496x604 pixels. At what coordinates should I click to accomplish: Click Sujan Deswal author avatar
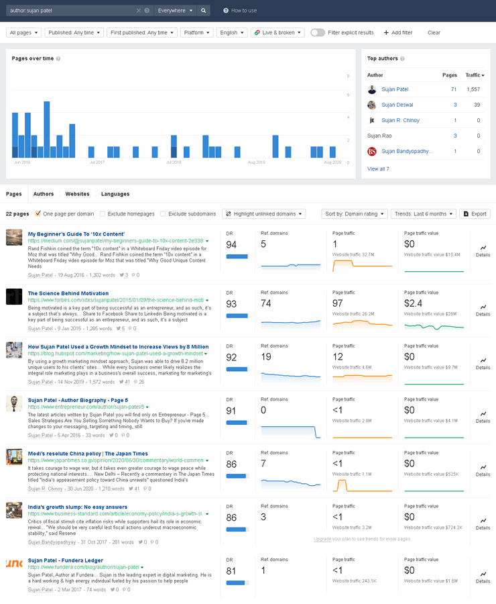[x=372, y=105]
